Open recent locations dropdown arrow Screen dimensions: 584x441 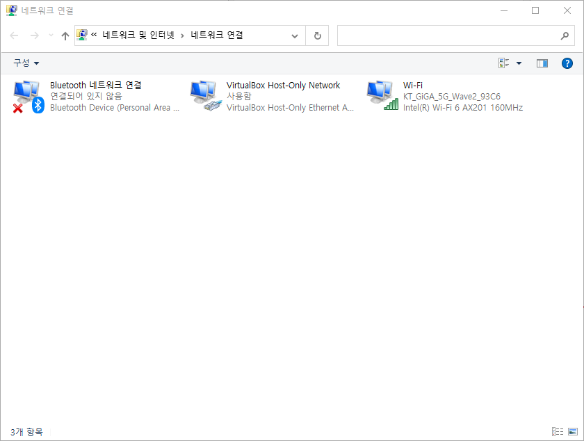51,35
